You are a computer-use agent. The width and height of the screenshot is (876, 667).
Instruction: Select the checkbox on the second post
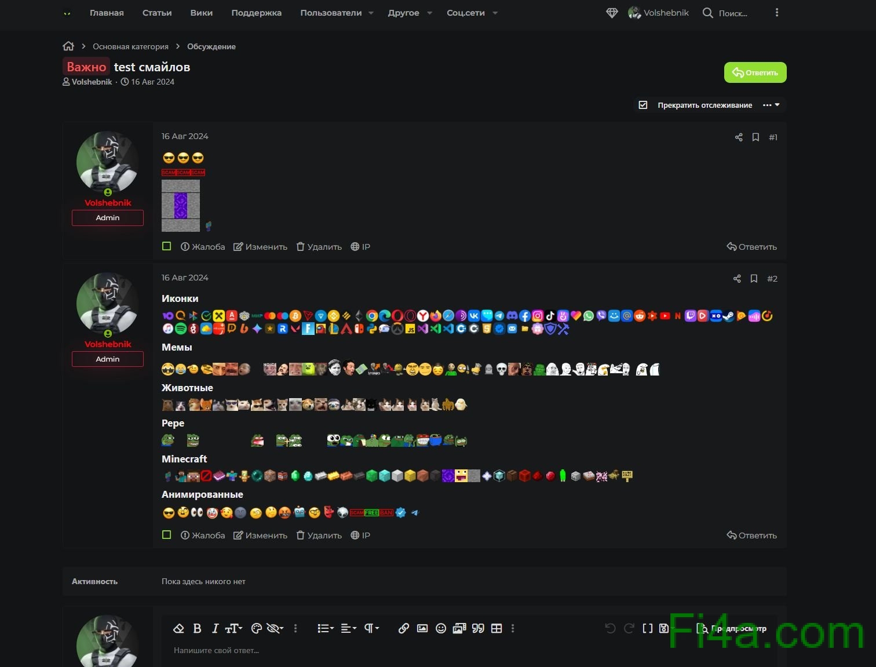point(167,535)
